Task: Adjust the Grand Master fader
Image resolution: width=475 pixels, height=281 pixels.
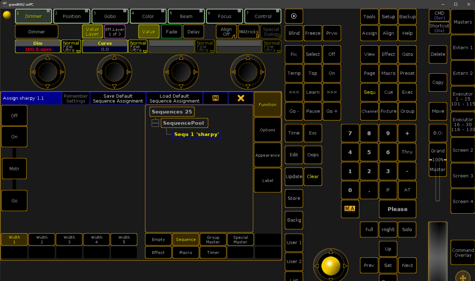Action: pos(438,160)
